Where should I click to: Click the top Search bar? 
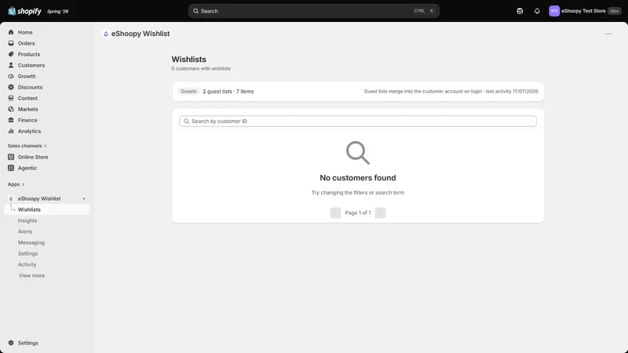(313, 11)
